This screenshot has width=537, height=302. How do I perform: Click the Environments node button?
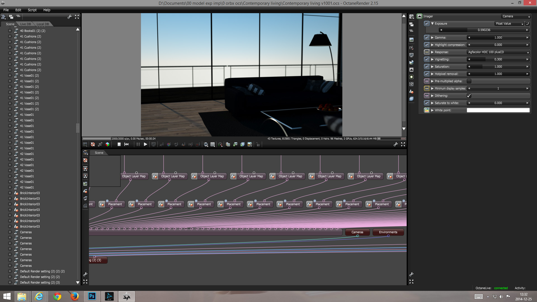coord(388,232)
